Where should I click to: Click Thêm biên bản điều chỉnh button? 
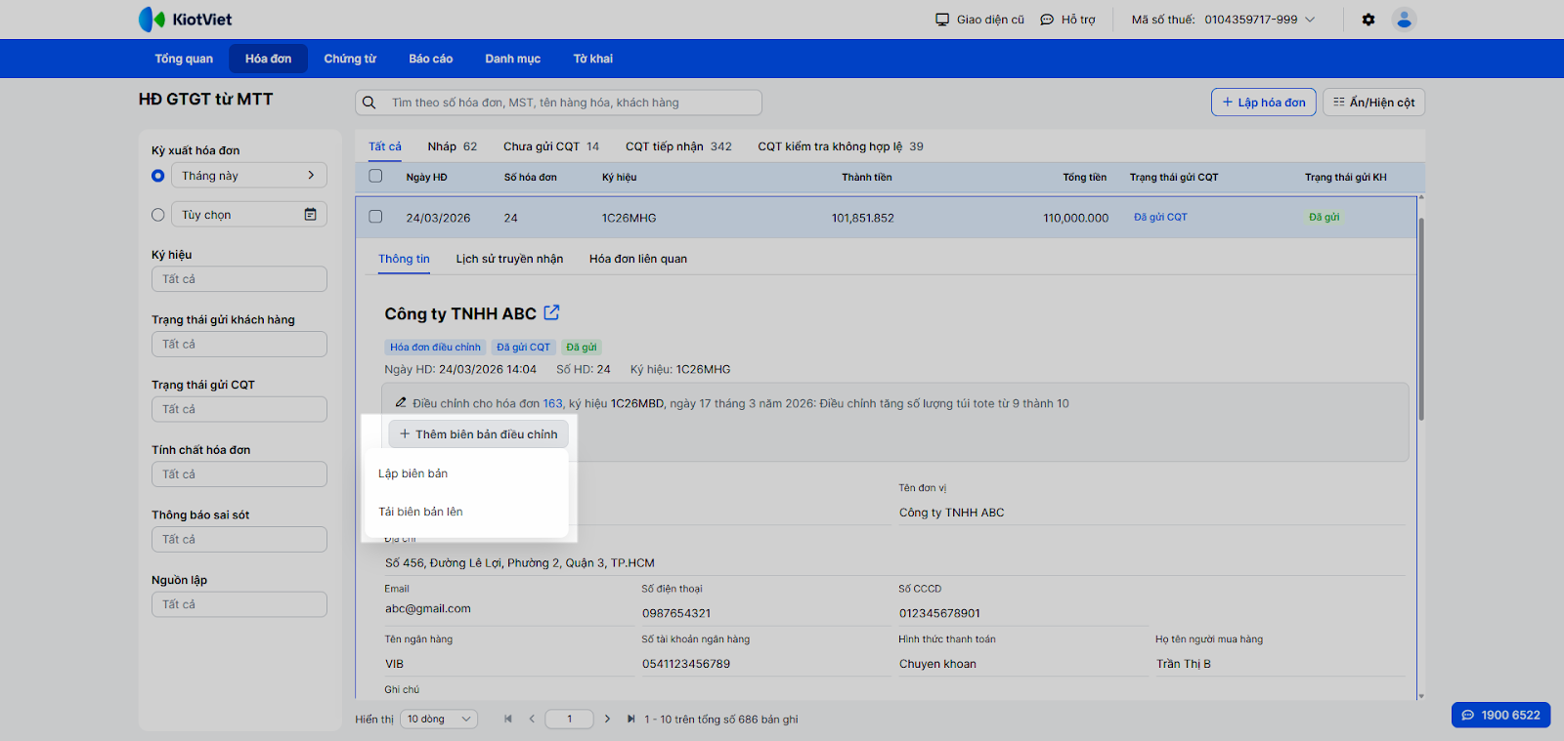pos(478,434)
